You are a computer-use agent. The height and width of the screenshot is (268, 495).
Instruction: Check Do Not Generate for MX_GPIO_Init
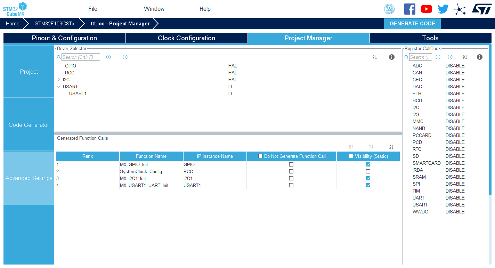pos(291,164)
